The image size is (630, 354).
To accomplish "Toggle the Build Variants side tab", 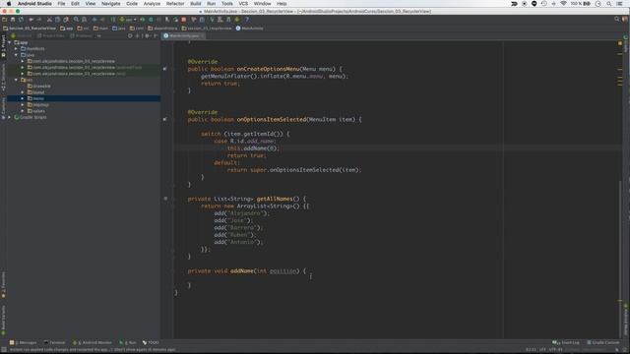I will pyautogui.click(x=3, y=321).
